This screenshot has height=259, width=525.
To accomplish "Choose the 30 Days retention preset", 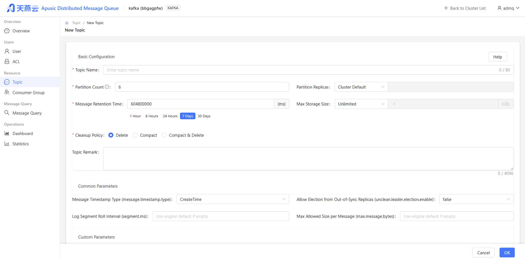I will [204, 116].
